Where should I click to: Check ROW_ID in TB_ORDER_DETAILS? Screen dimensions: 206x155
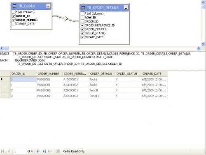[82, 18]
